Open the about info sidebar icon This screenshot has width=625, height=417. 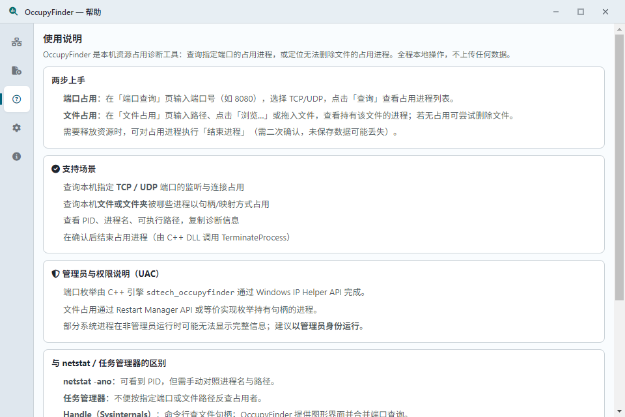pyautogui.click(x=17, y=156)
